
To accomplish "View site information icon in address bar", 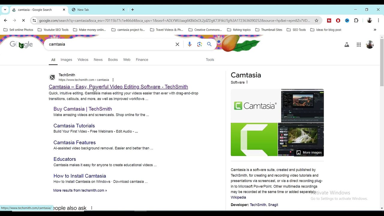I will point(34,20).
